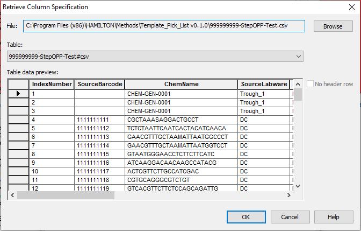Select the SourceLabware column header
361x231 pixels.
click(x=264, y=84)
